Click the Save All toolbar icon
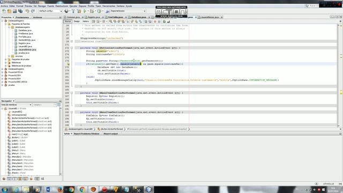Image resolution: width=343 pixels, height=193 pixels. pos(20,11)
